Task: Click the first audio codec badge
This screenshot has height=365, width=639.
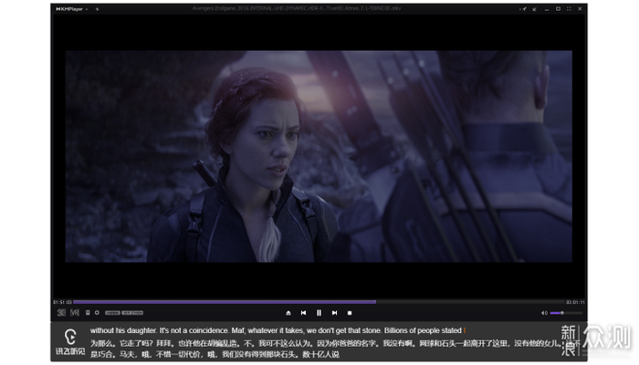Action: pyautogui.click(x=112, y=313)
